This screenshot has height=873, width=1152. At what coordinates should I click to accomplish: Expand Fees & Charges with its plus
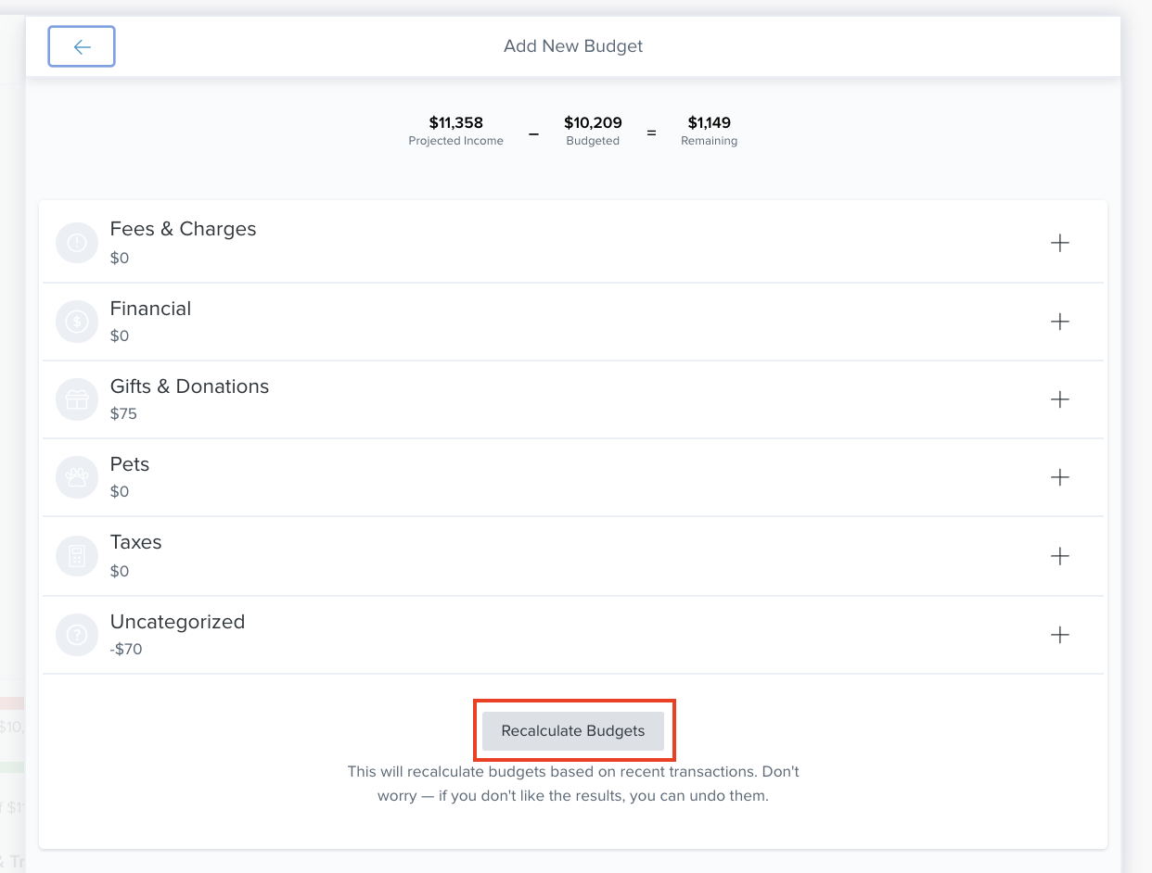pos(1059,243)
